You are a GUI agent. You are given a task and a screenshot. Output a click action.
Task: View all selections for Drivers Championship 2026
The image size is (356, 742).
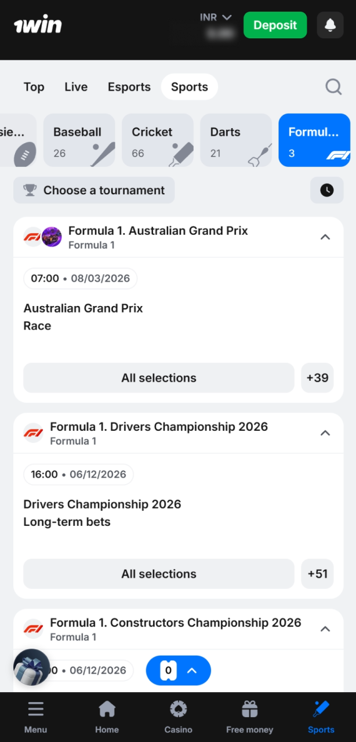(x=158, y=574)
